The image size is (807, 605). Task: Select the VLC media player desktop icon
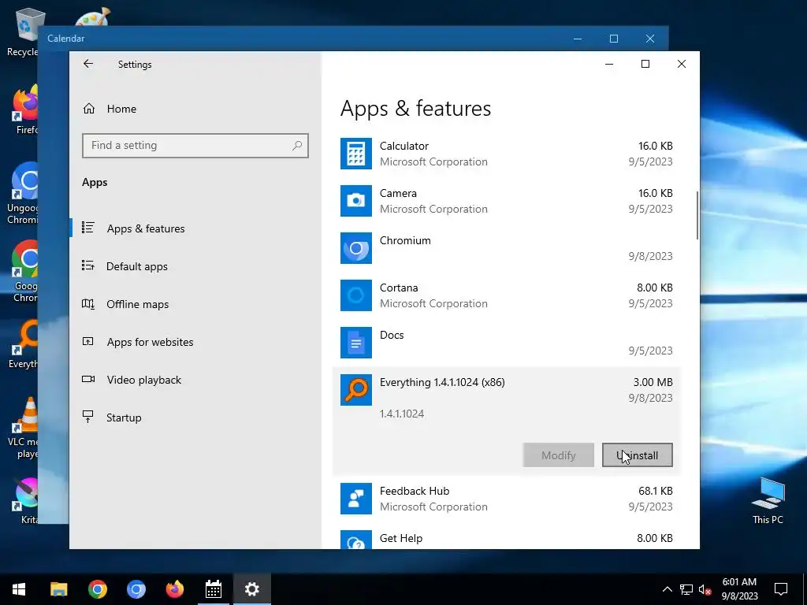tap(23, 428)
